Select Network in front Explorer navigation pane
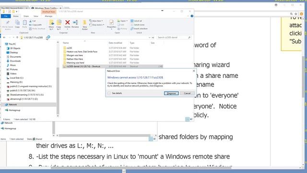The image size is (307, 173). coord(12,105)
